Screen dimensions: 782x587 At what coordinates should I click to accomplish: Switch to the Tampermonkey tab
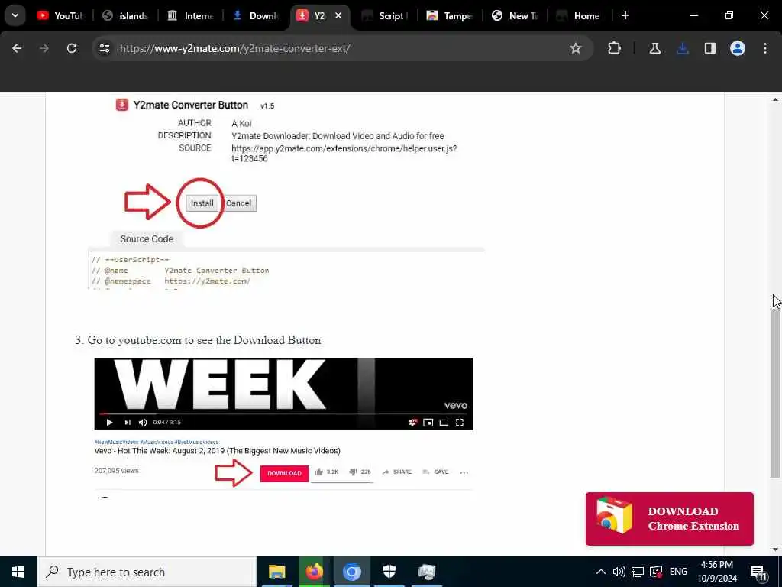coord(450,15)
